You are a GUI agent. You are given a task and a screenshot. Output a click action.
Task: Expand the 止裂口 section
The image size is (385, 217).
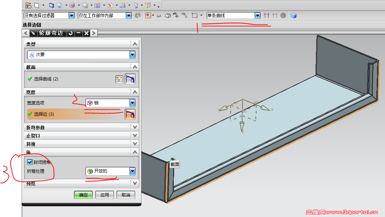(x=135, y=135)
